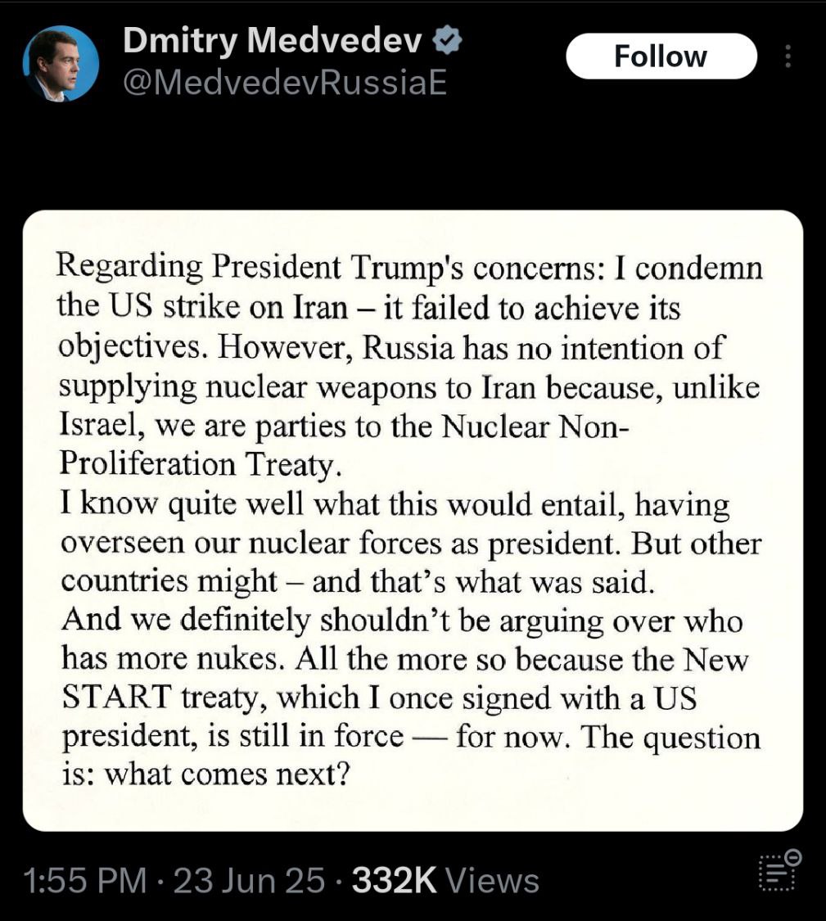Click the 'START treaty' line in image
This screenshot has width=826, height=921.
[x=380, y=698]
